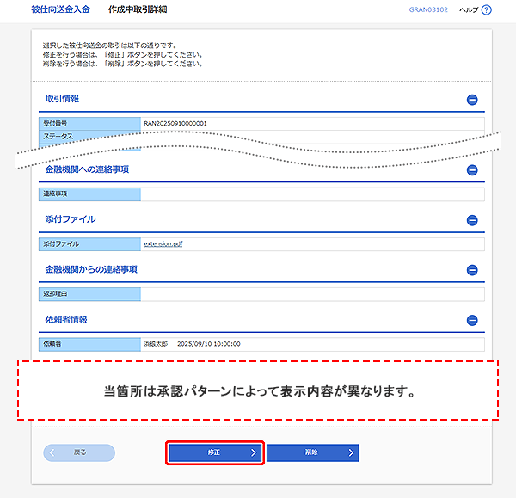
Task: Click the 被仕向送金入金 heading
Action: pos(60,9)
